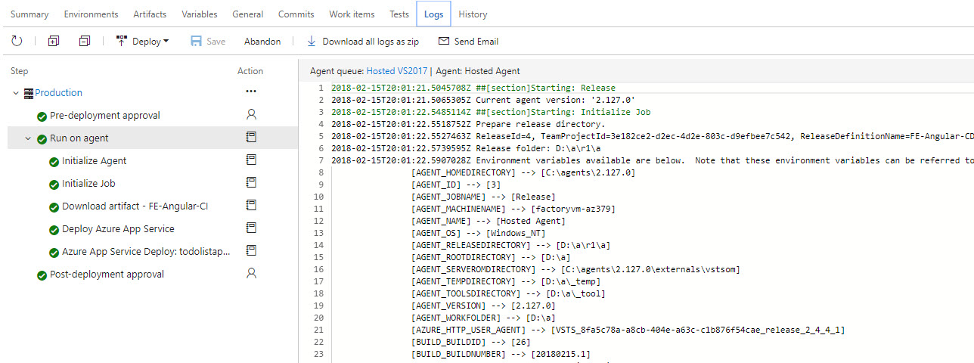The image size is (974, 363).
Task: Open the Deploy dropdown menu
Action: pyautogui.click(x=142, y=42)
